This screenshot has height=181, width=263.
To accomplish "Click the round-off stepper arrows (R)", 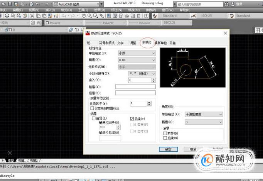I will [153, 80].
